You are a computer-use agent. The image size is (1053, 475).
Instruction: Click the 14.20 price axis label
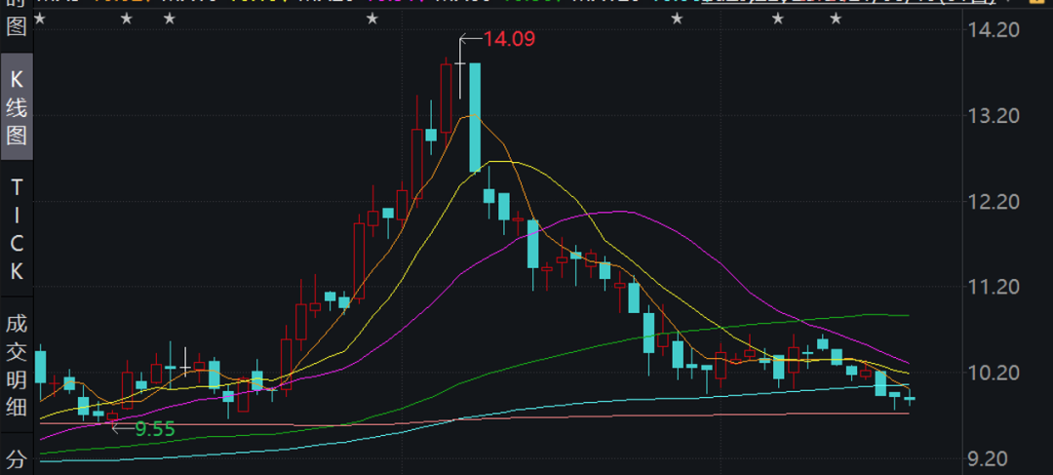point(994,30)
